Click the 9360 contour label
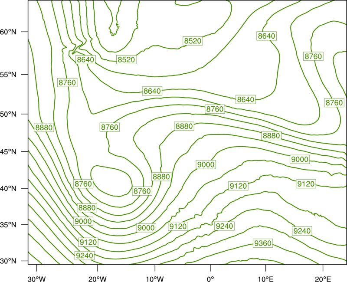347x282 pixels. point(263,243)
